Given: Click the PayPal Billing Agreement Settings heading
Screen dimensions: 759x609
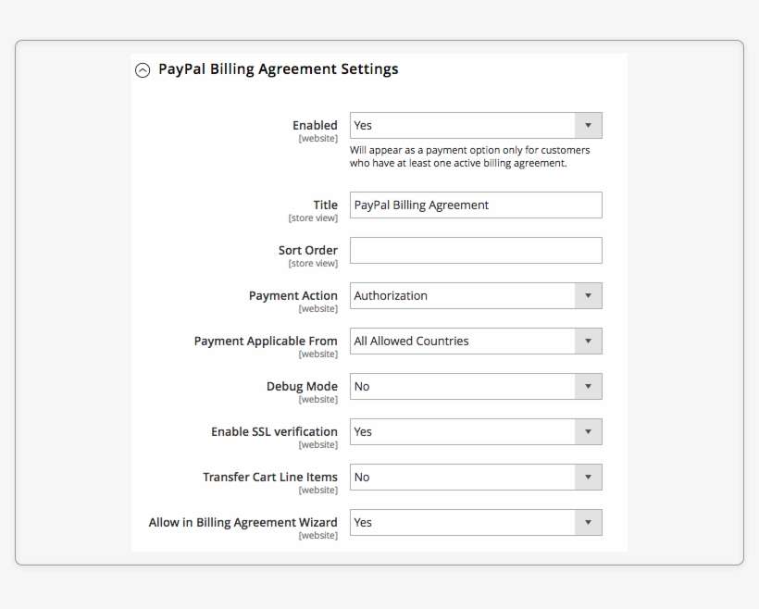Looking at the screenshot, I should [x=279, y=69].
